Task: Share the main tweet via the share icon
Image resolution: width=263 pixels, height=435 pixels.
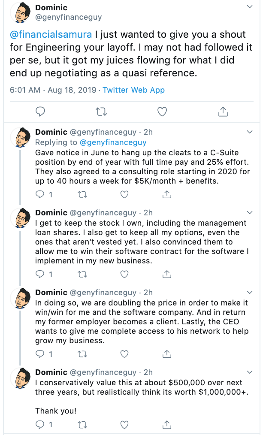Action: 223,112
